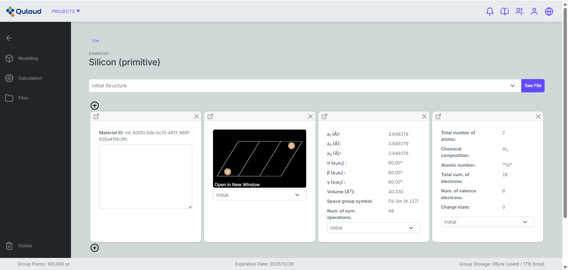Click the See File button
The width and height of the screenshot is (568, 270).
532,86
